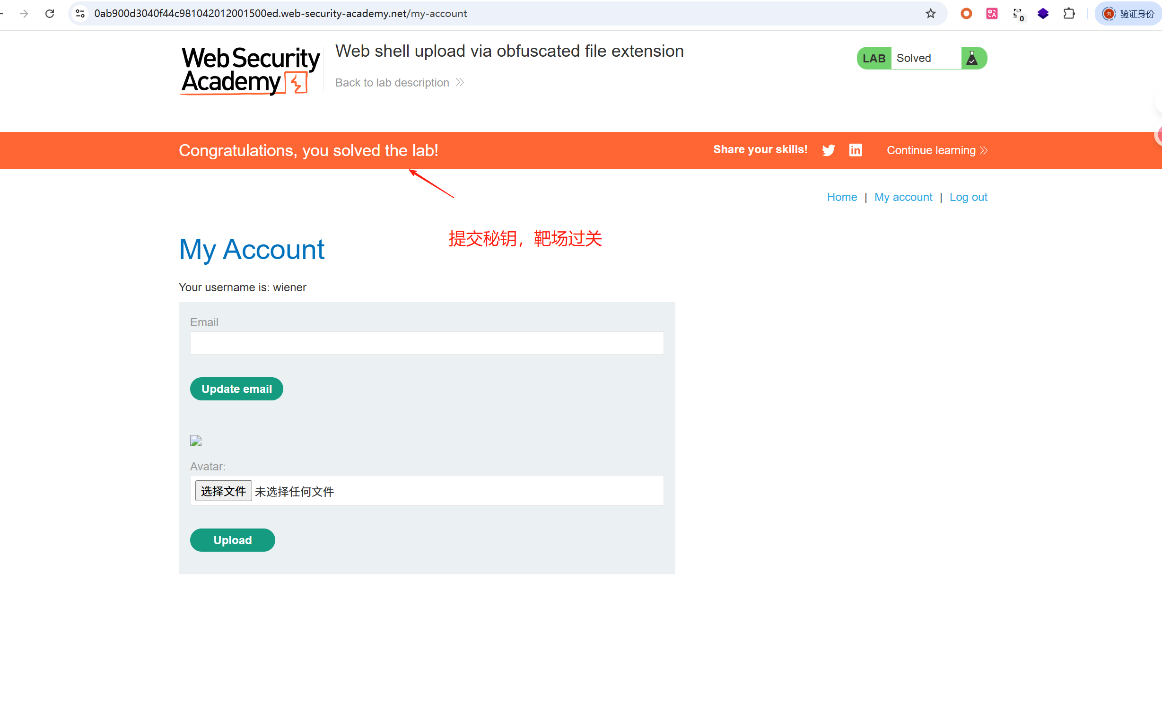Click the orange circle extension icon
The width and height of the screenshot is (1162, 702).
pos(966,14)
